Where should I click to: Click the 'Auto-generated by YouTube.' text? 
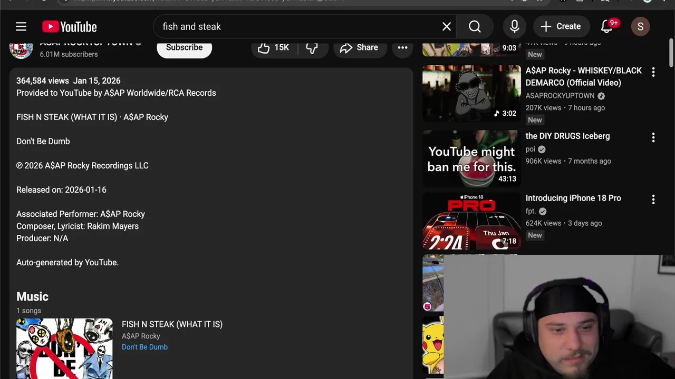pos(67,262)
